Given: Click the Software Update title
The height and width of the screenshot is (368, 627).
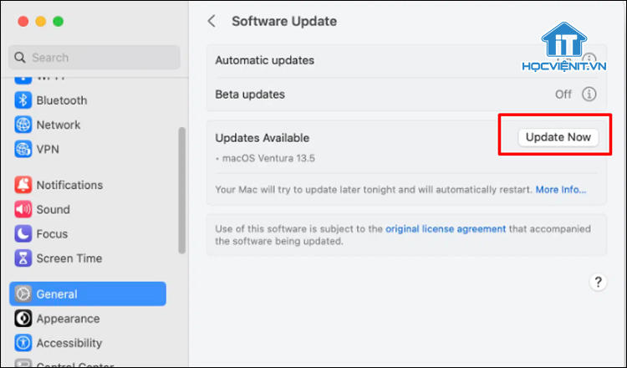Looking at the screenshot, I should (x=284, y=21).
